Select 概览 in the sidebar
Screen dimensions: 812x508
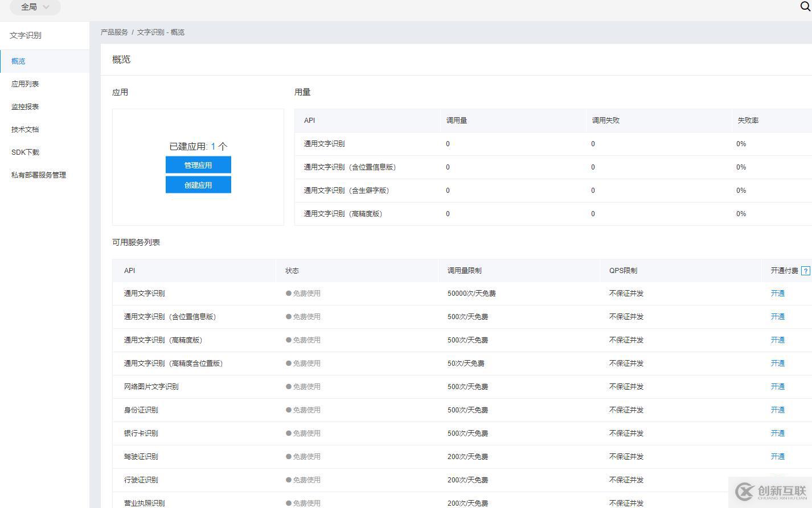(18, 61)
